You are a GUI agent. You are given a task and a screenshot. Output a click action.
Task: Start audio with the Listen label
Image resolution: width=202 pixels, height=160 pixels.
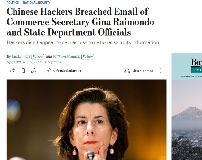tap(137, 71)
